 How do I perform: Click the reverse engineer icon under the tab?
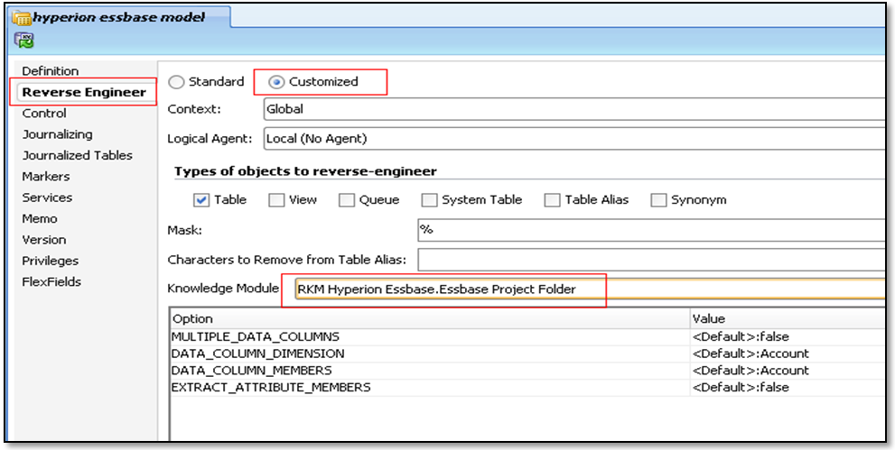23,40
